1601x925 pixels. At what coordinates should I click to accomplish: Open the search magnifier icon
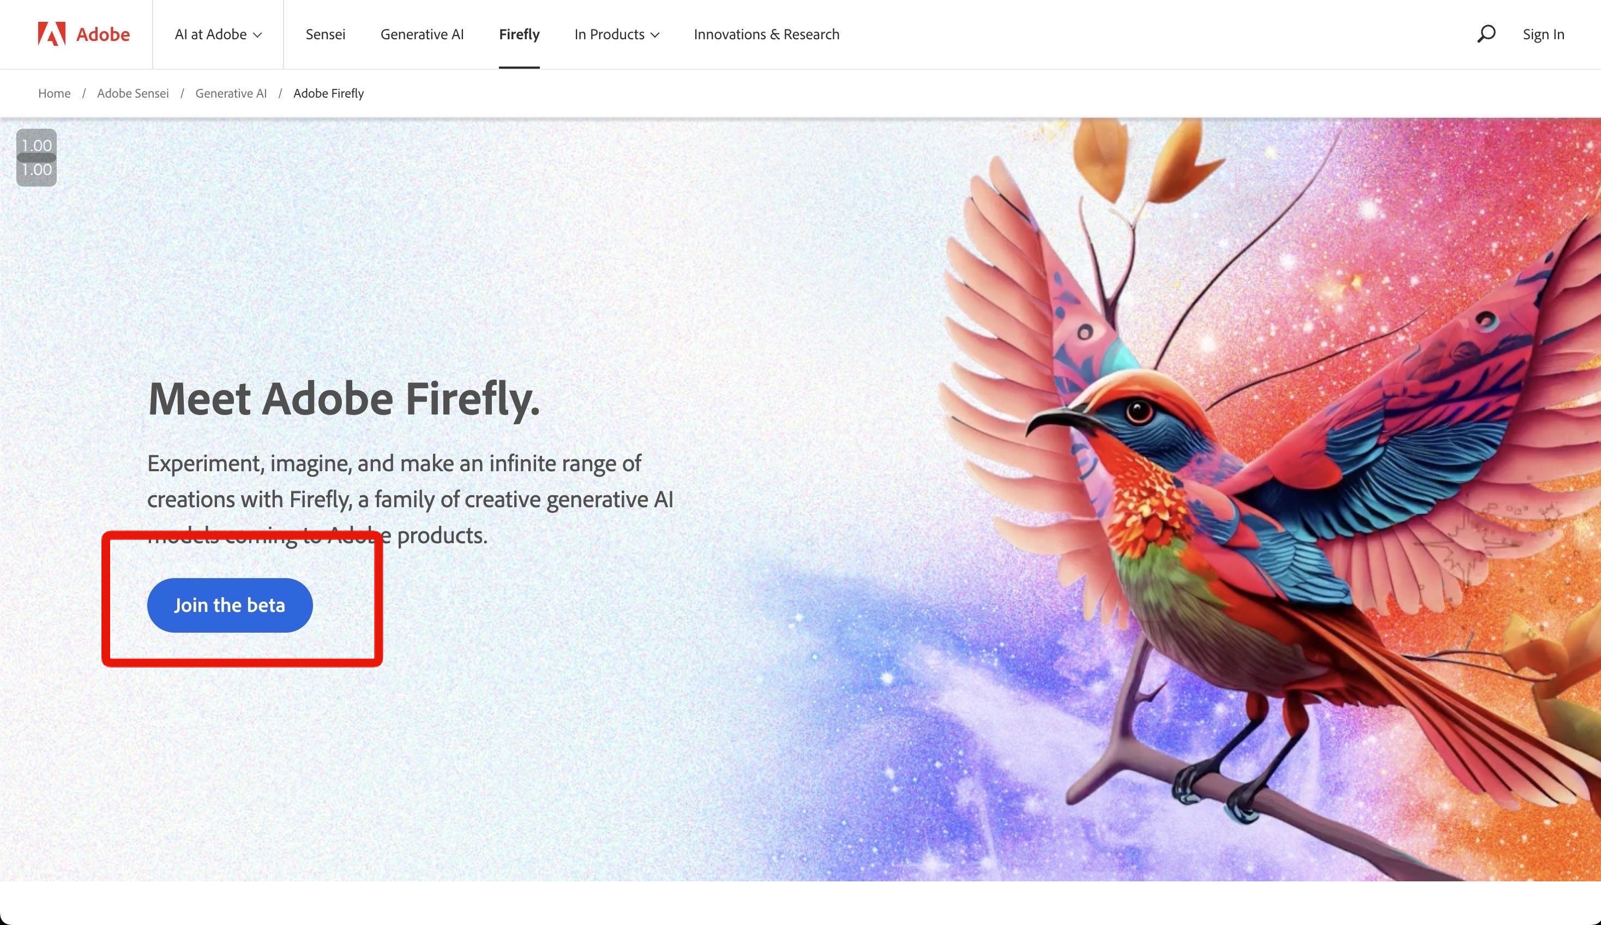[x=1485, y=34]
